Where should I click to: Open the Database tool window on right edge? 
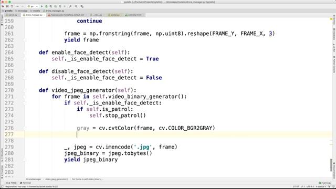[x=334, y=34]
